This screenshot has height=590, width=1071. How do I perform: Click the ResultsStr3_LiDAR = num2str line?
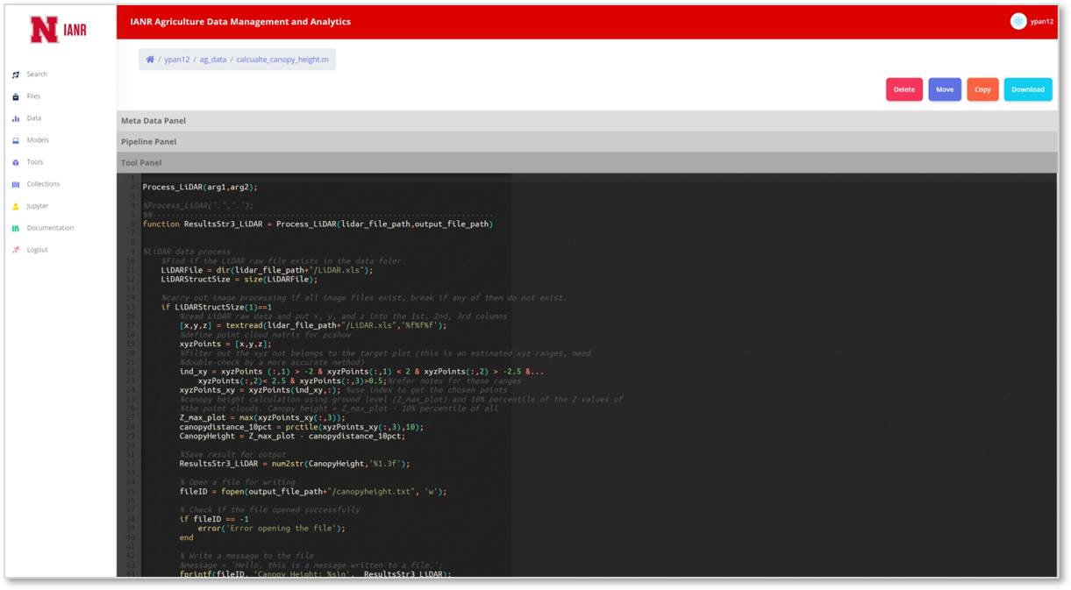click(295, 464)
